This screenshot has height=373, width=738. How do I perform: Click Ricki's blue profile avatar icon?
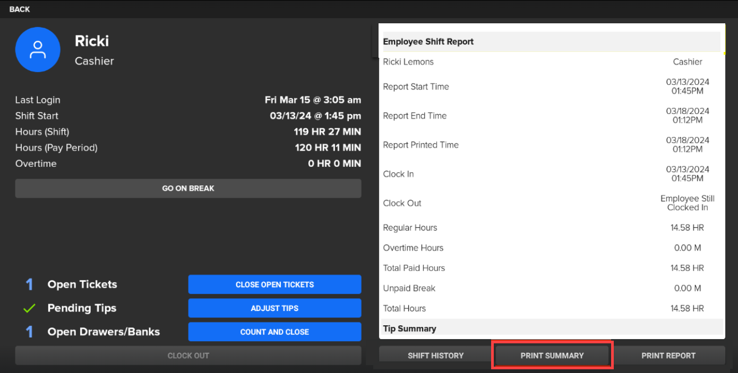pos(38,50)
